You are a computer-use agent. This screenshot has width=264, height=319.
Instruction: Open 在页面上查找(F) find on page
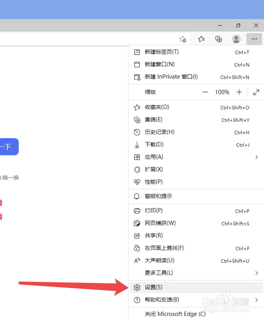(x=164, y=248)
